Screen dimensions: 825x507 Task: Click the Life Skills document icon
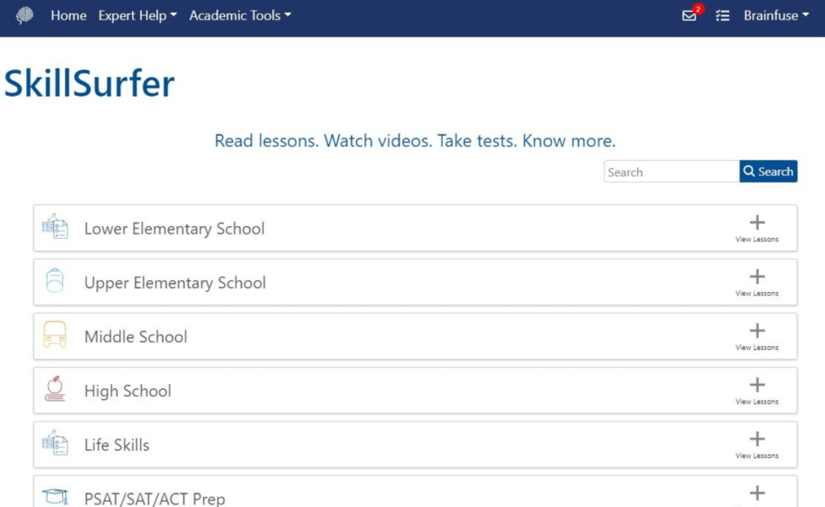(x=56, y=443)
